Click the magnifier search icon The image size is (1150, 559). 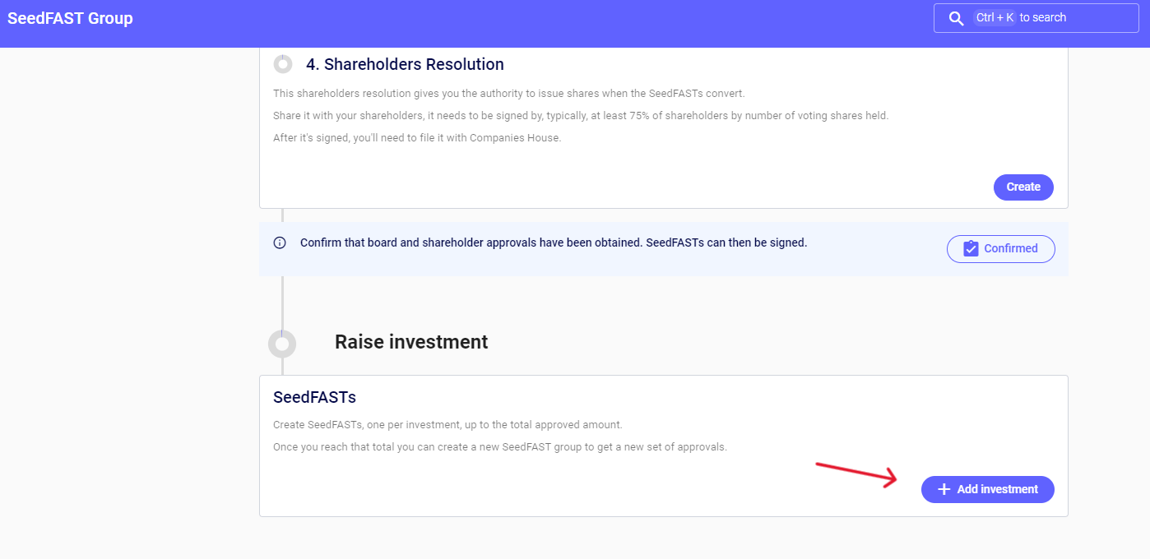pyautogui.click(x=956, y=18)
